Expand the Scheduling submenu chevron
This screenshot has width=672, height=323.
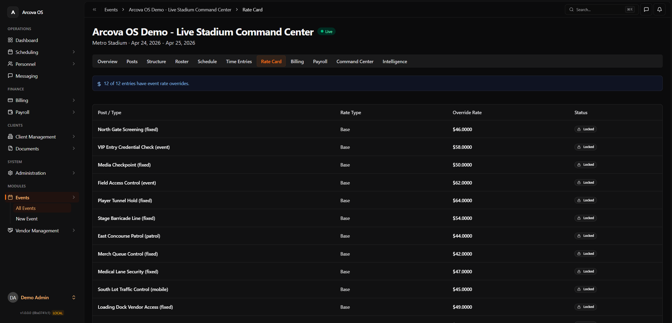coord(74,52)
